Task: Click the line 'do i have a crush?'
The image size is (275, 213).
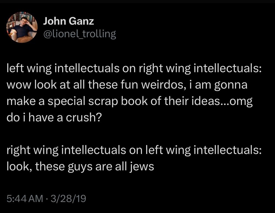Action: (54, 117)
